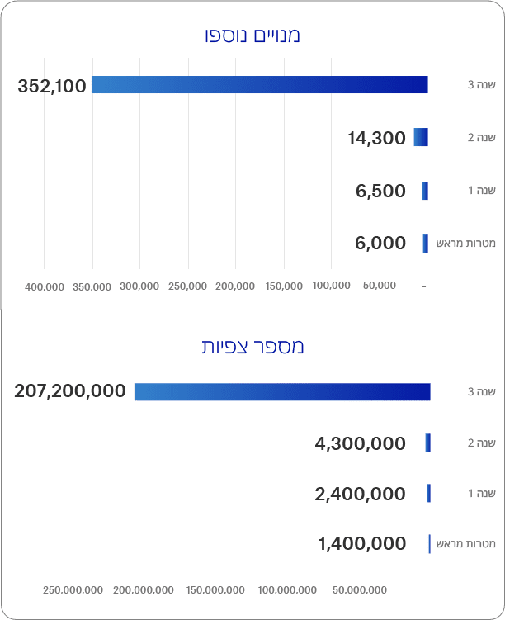Click the 4,300,000 value label

click(360, 443)
